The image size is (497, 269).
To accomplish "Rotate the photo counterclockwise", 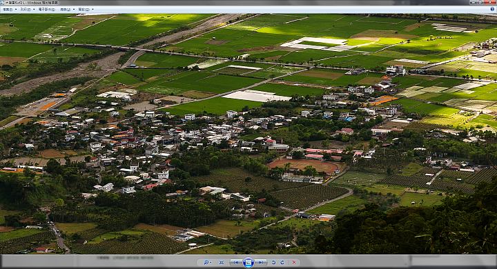I will coord(274,262).
